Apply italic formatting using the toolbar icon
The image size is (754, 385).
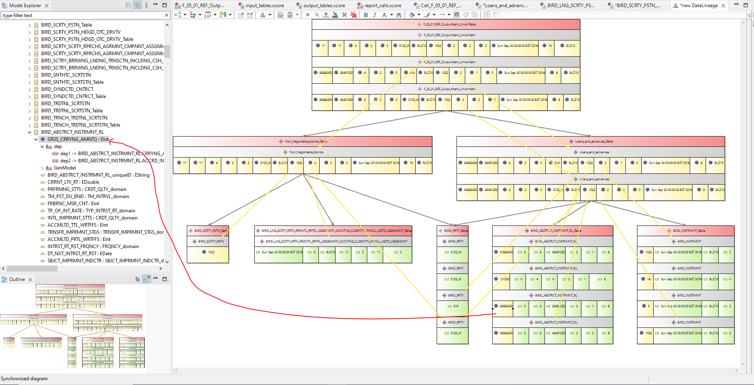pos(375,15)
